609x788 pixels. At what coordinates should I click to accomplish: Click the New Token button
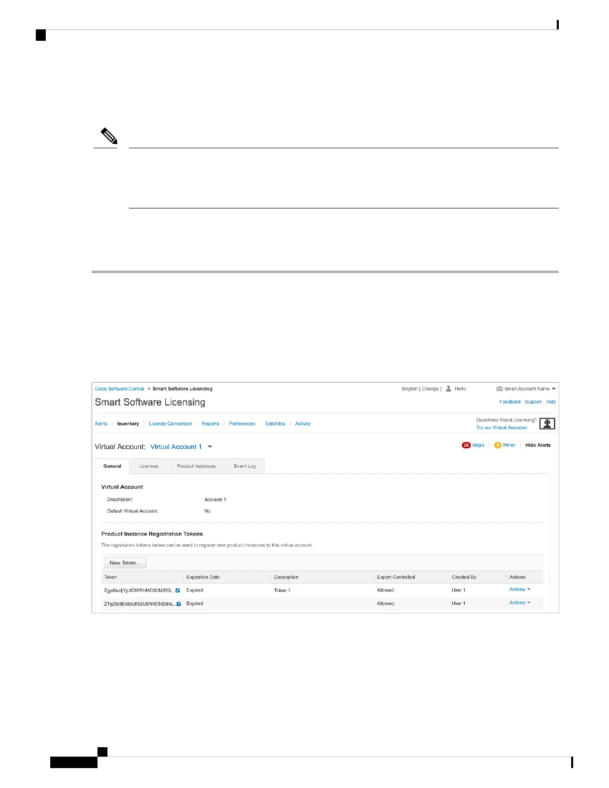coord(125,563)
